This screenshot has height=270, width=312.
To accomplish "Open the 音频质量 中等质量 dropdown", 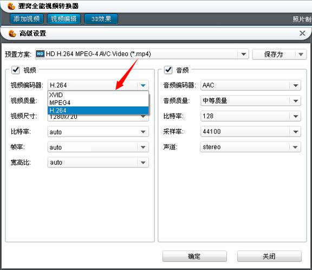I will point(251,101).
